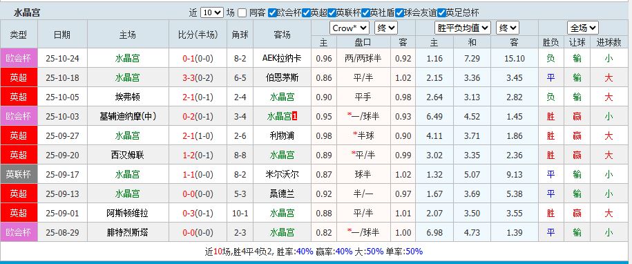Image resolution: width=632 pixels, height=264 pixels.
Task: Click score 2-1(0-1) for 埃弗顿 match
Action: [x=198, y=97]
